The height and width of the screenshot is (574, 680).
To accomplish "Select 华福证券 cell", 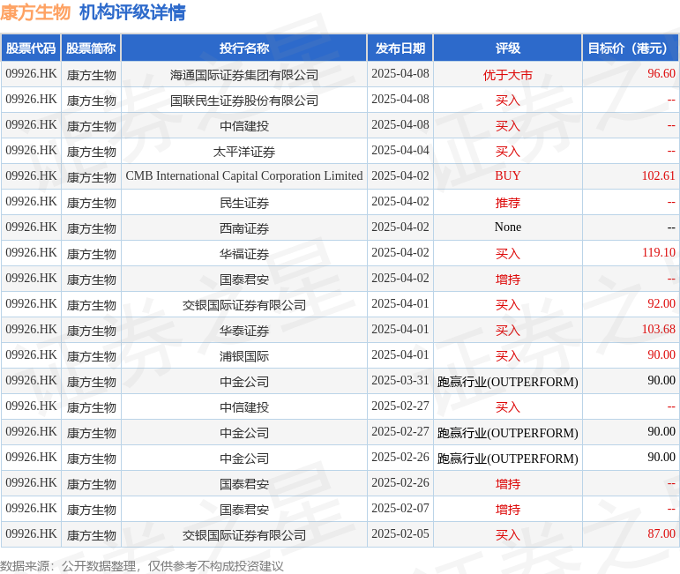I will pyautogui.click(x=244, y=254).
